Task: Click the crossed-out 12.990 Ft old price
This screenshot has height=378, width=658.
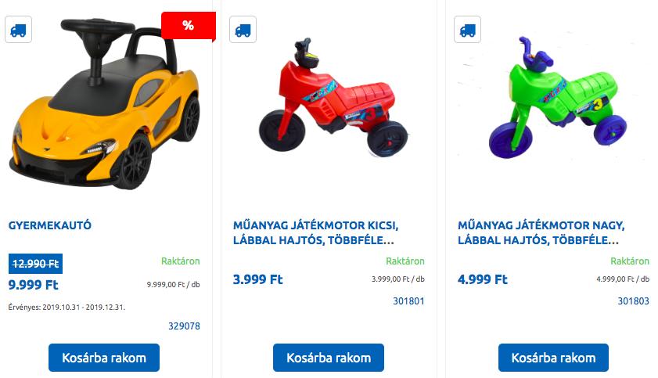Action: tap(36, 264)
